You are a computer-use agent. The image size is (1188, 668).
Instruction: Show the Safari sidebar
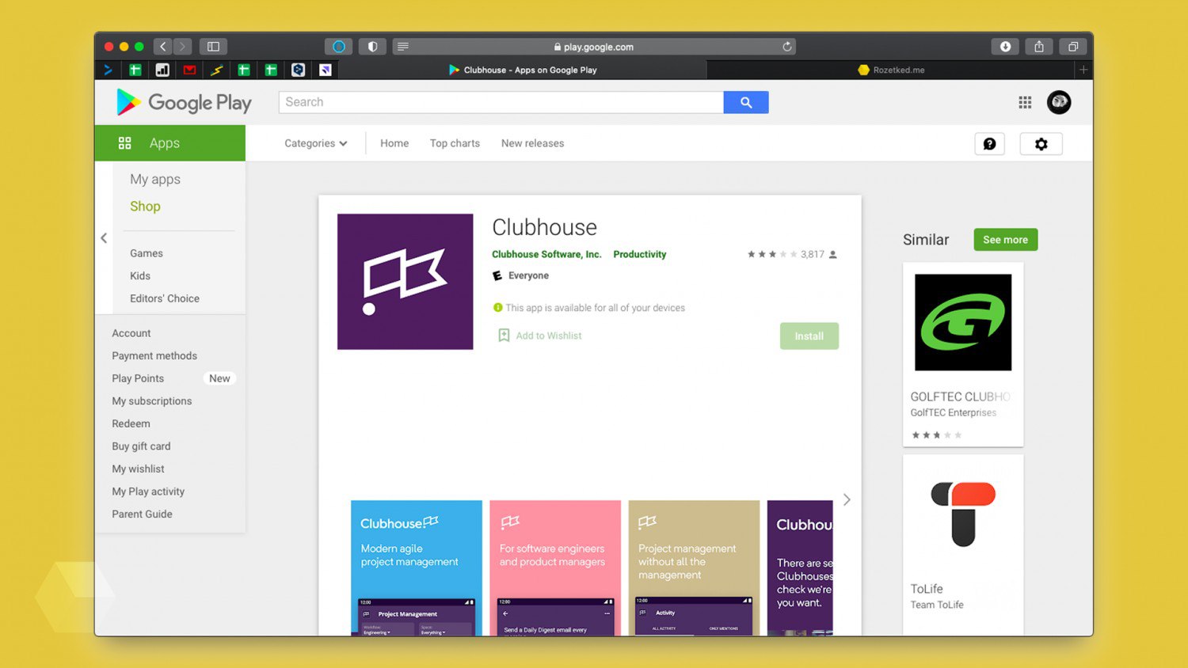pos(213,47)
